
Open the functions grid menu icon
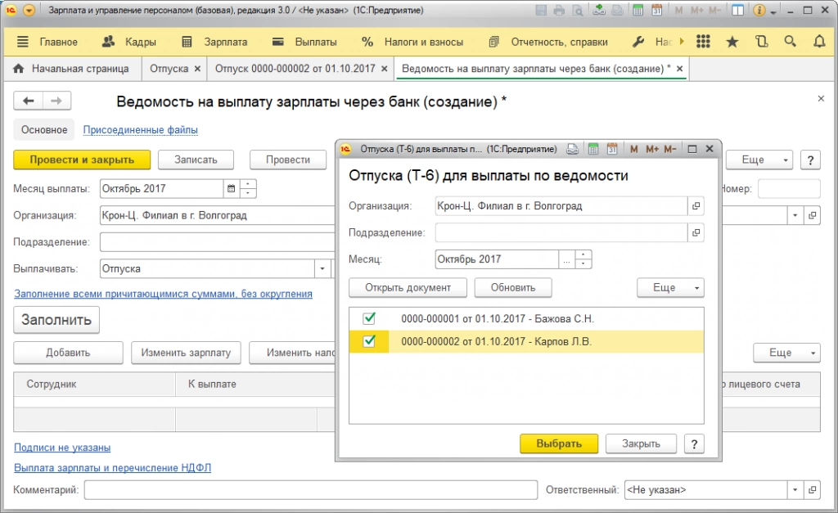[x=703, y=42]
